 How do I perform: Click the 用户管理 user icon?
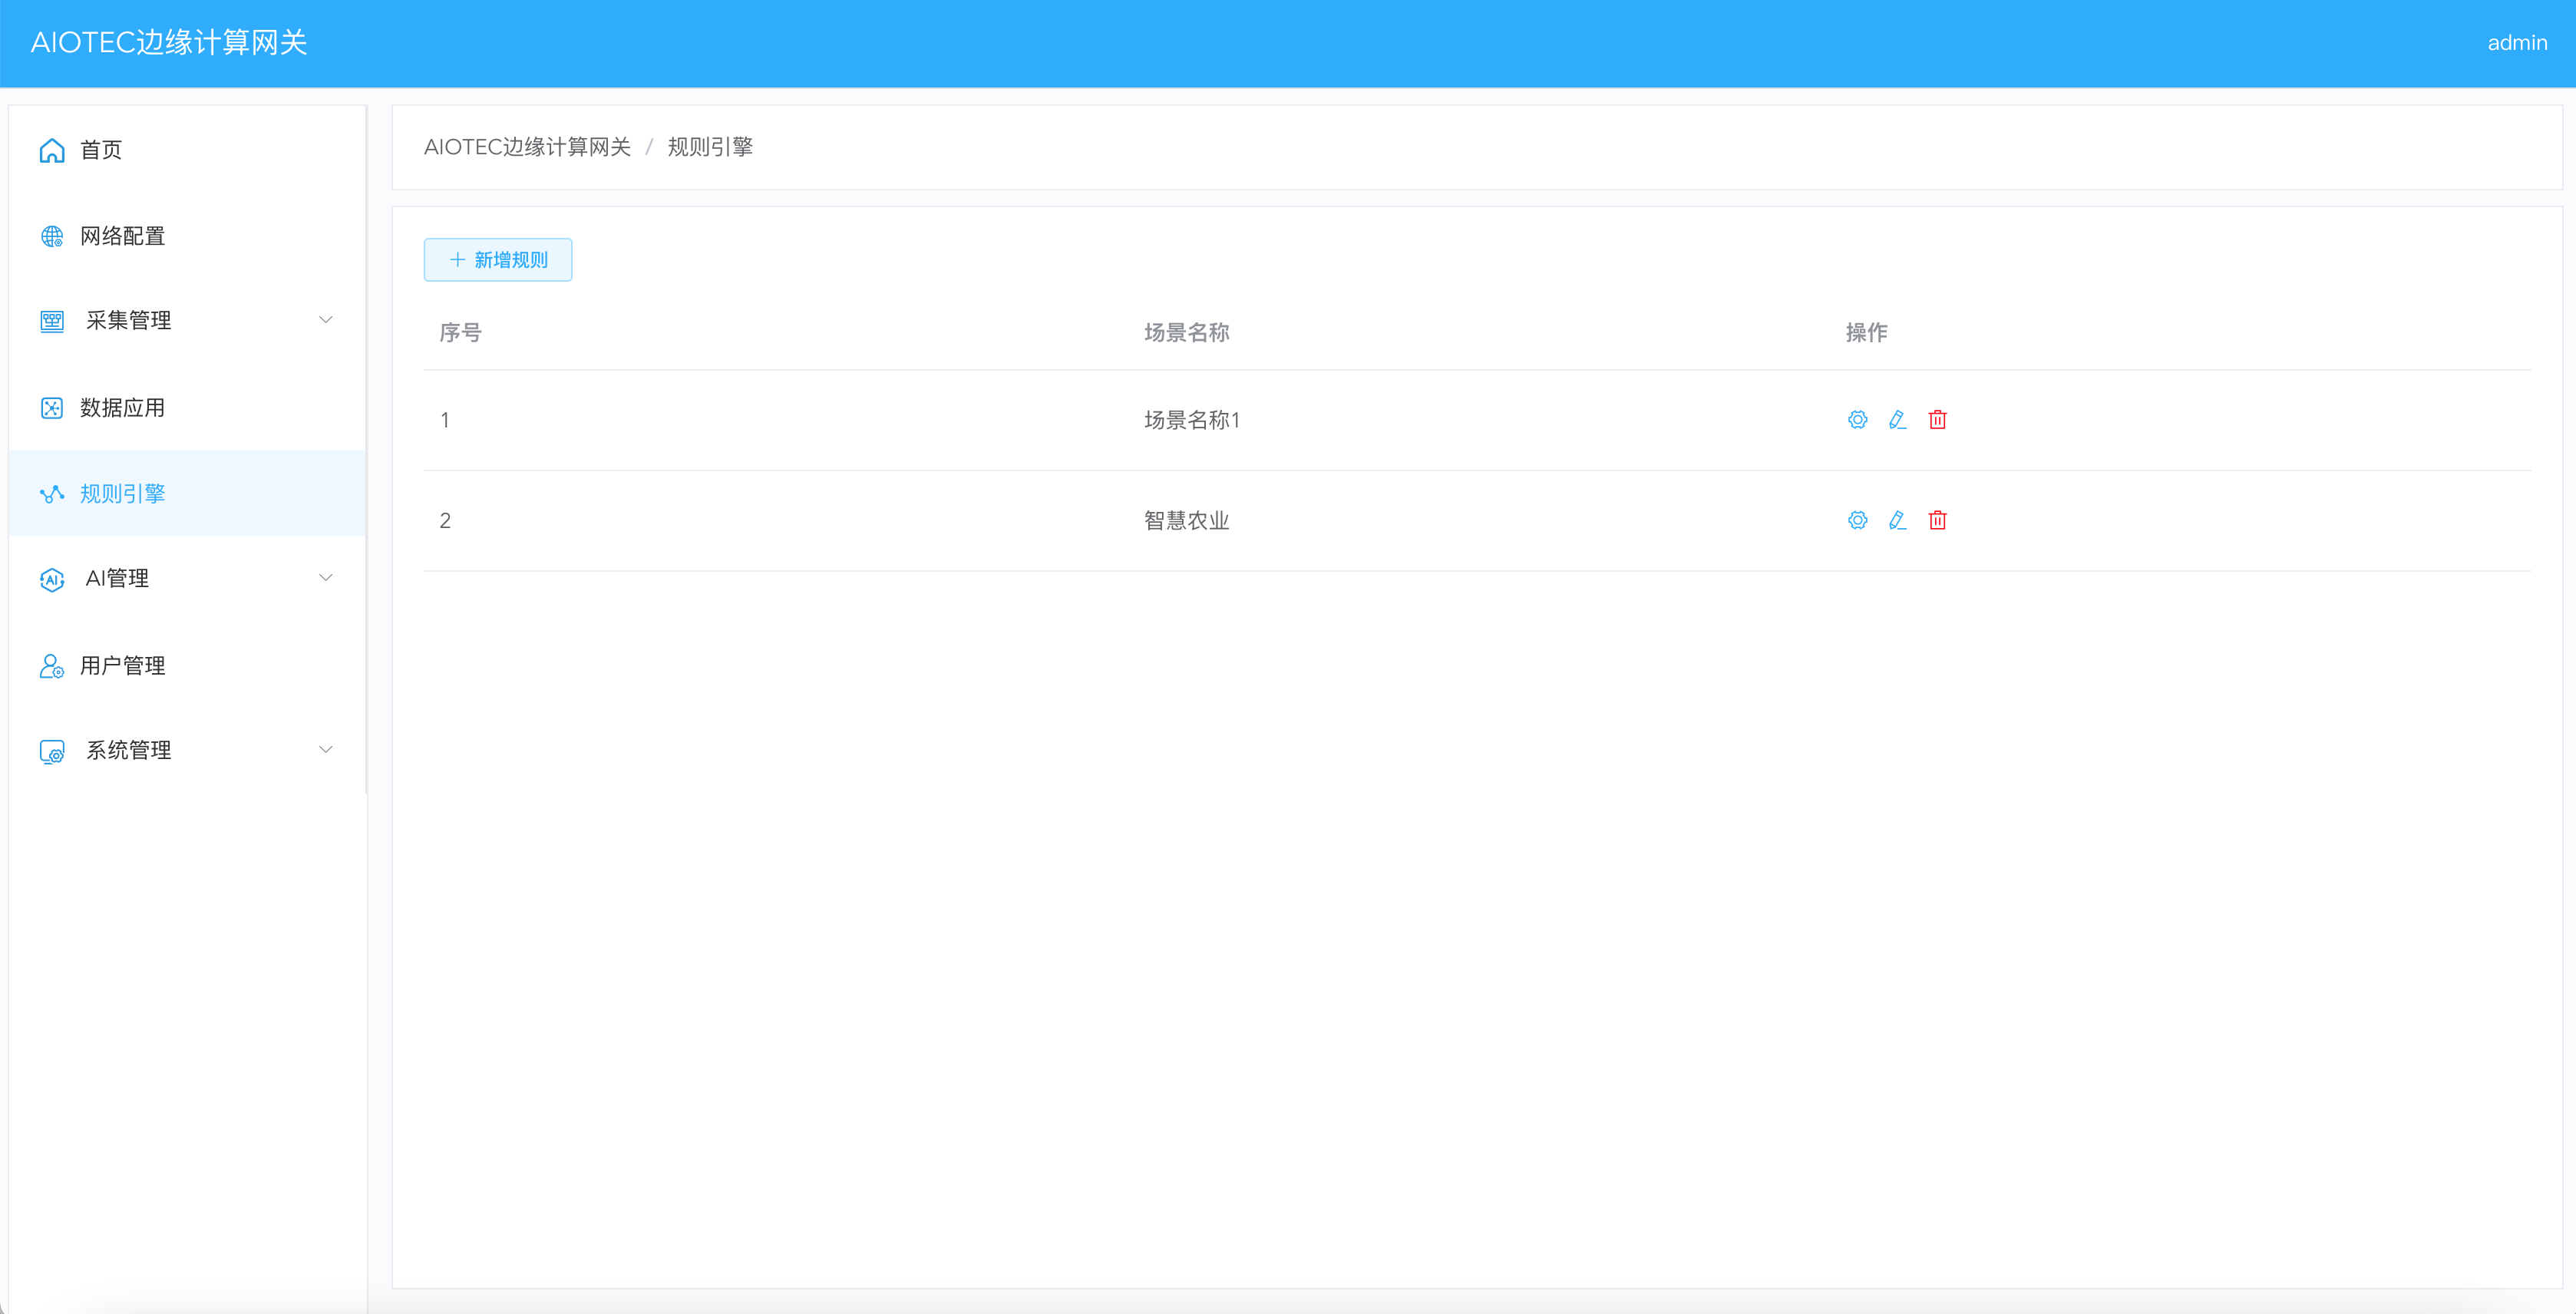point(52,666)
